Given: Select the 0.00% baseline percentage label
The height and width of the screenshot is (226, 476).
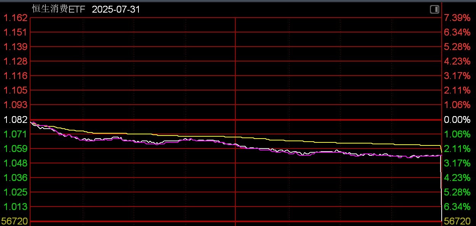Looking at the screenshot, I should (457, 120).
